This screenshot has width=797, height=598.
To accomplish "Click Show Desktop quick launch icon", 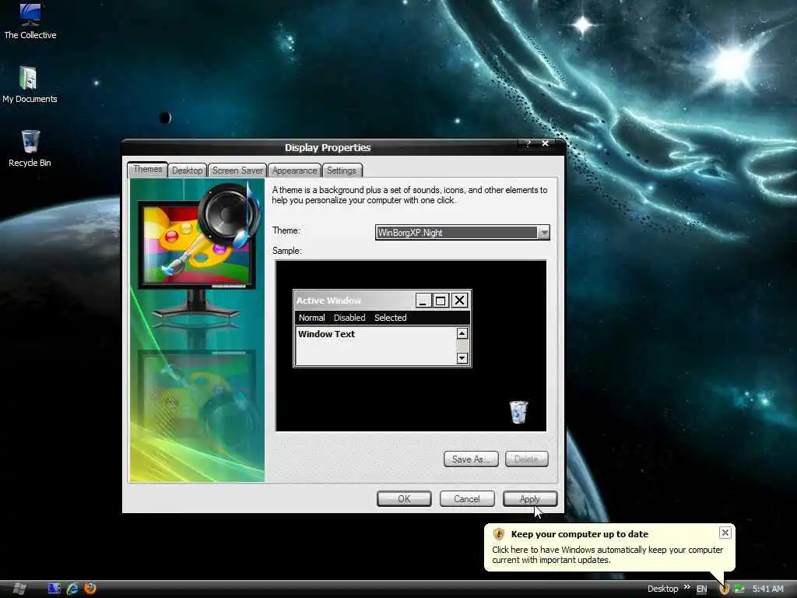I will tap(54, 589).
